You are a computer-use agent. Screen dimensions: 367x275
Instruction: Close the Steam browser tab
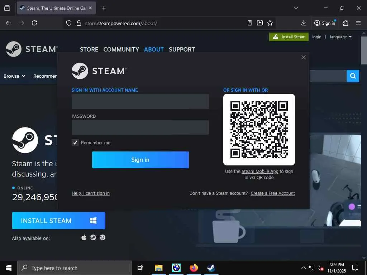[90, 8]
